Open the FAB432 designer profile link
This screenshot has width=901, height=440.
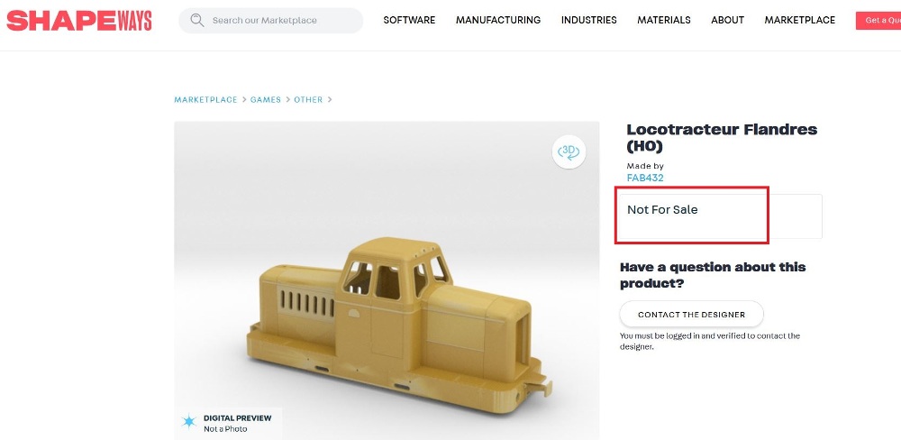[x=645, y=178]
